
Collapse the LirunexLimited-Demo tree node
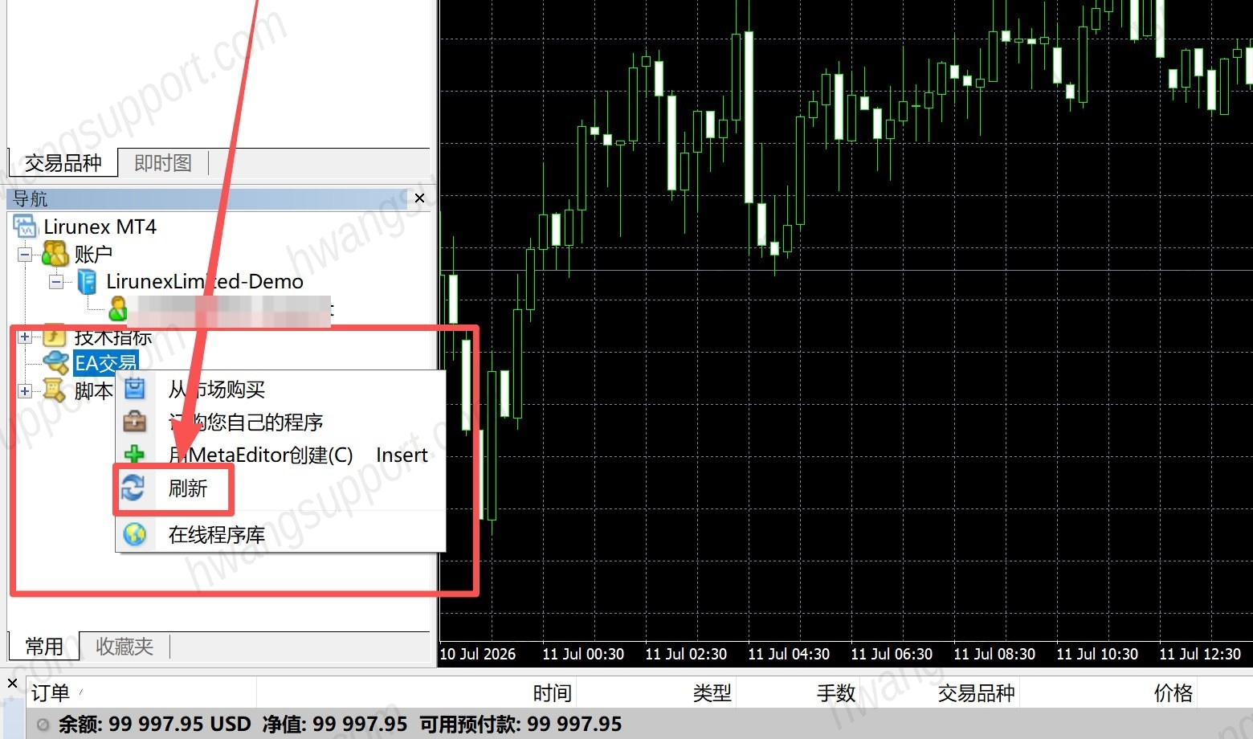[56, 282]
